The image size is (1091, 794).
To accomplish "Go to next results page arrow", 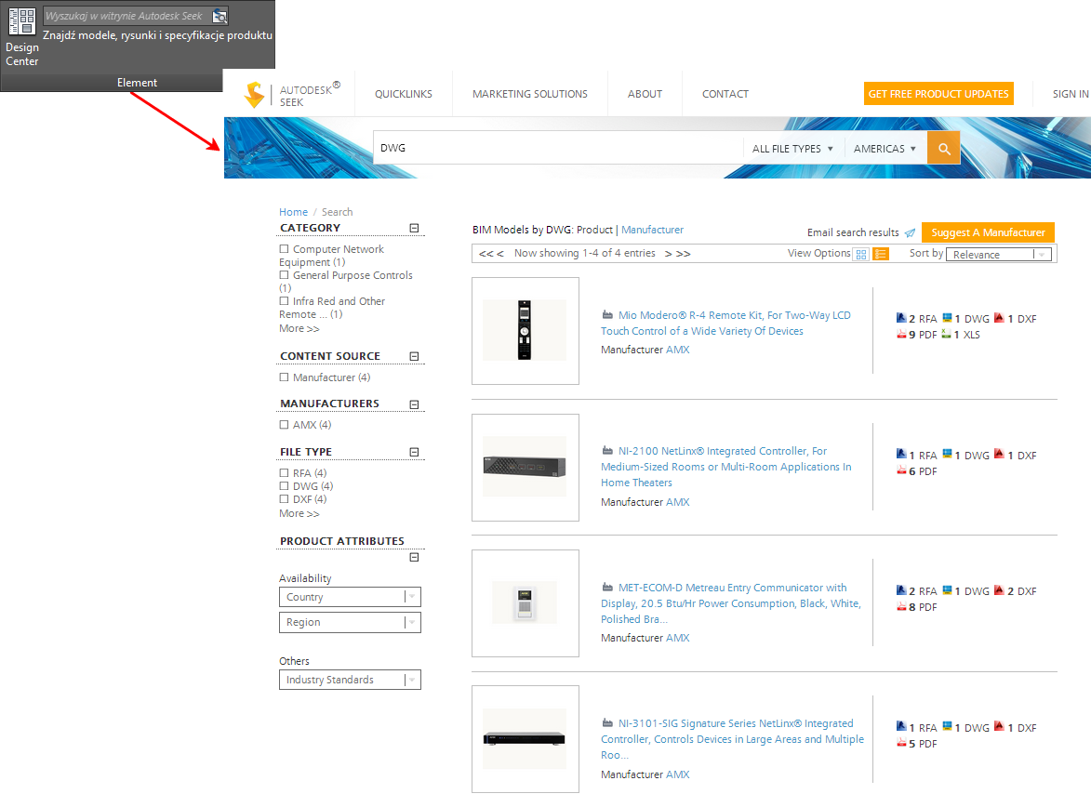I will (669, 254).
